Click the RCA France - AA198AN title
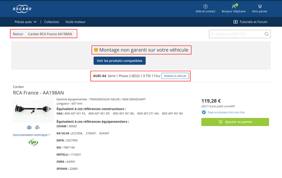282x178 pixels. pos(38,93)
